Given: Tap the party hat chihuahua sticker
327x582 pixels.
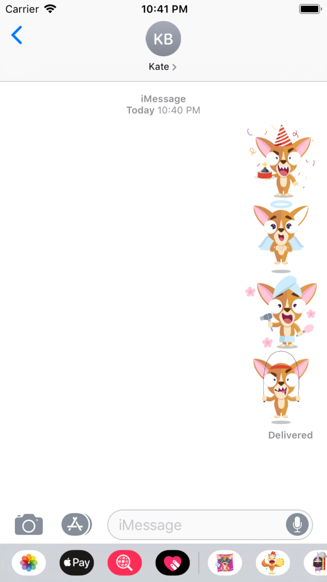Looking at the screenshot, I should pyautogui.click(x=281, y=161).
